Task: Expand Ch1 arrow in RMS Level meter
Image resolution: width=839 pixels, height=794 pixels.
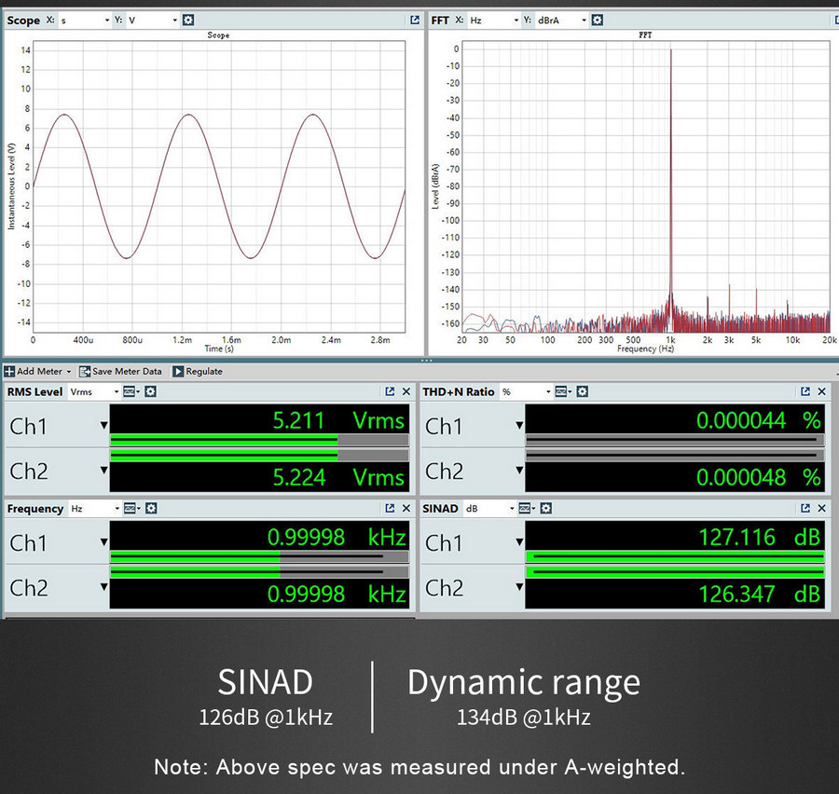Action: point(103,426)
